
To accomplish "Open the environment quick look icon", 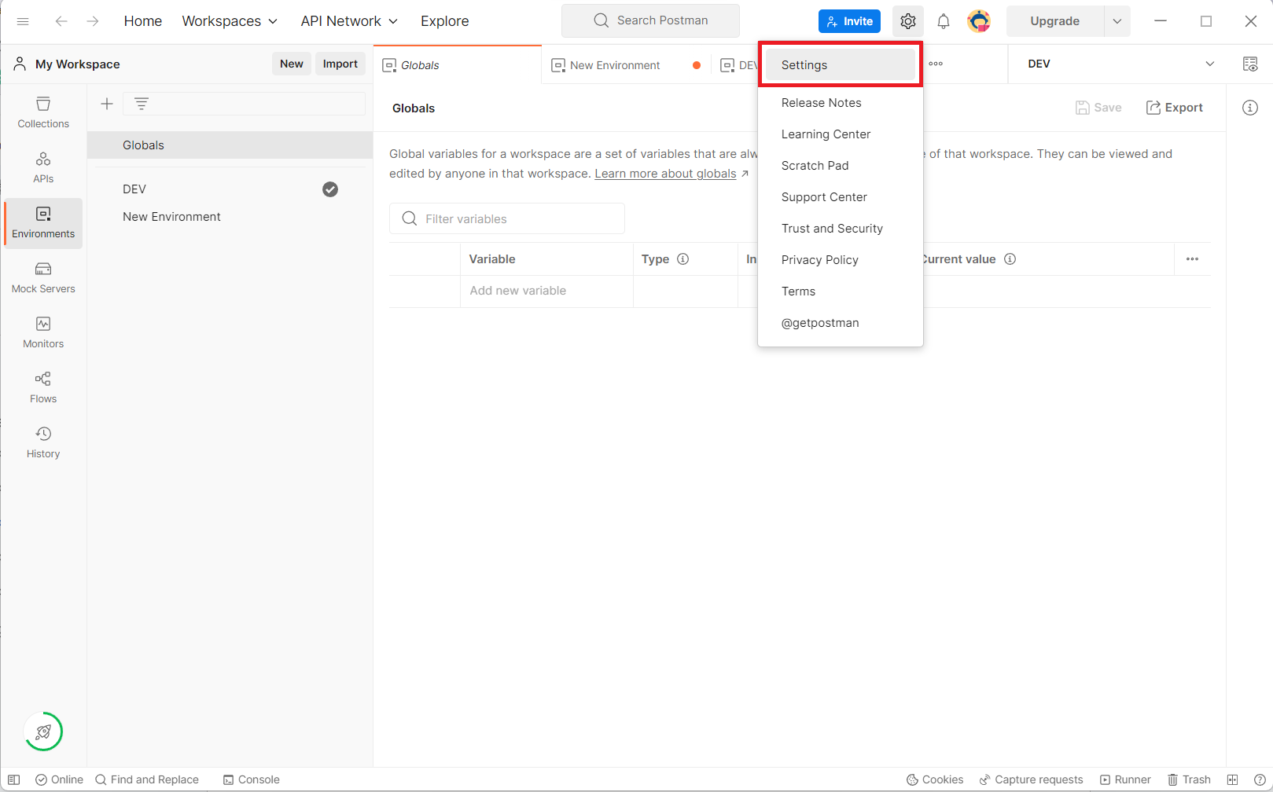I will pos(1250,64).
